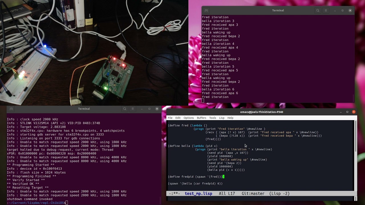This screenshot has width=365, height=205.
Task: Click the (Lisp -2) mode indicator
Action: pyautogui.click(x=279, y=194)
